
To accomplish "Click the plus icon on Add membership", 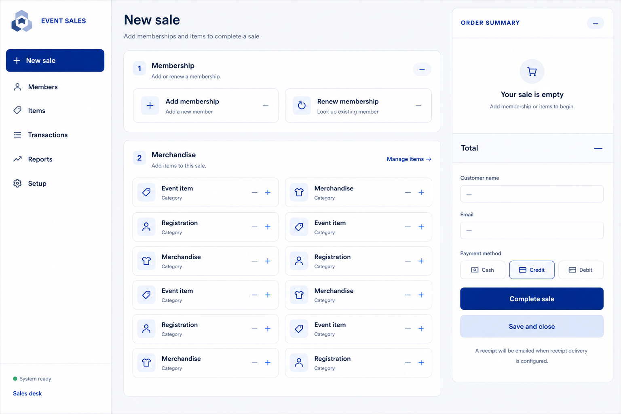I will coord(150,106).
